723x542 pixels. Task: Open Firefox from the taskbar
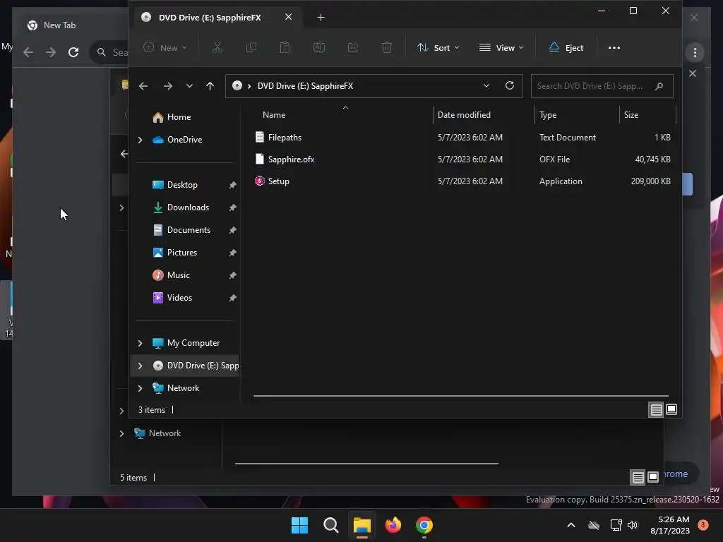click(x=393, y=525)
